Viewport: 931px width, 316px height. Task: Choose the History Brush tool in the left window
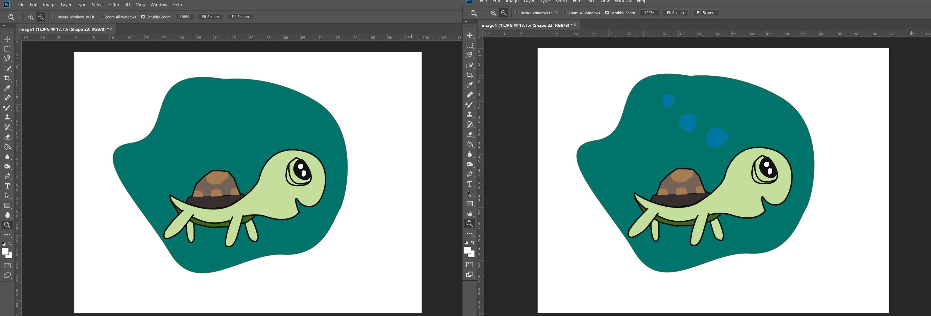(7, 127)
